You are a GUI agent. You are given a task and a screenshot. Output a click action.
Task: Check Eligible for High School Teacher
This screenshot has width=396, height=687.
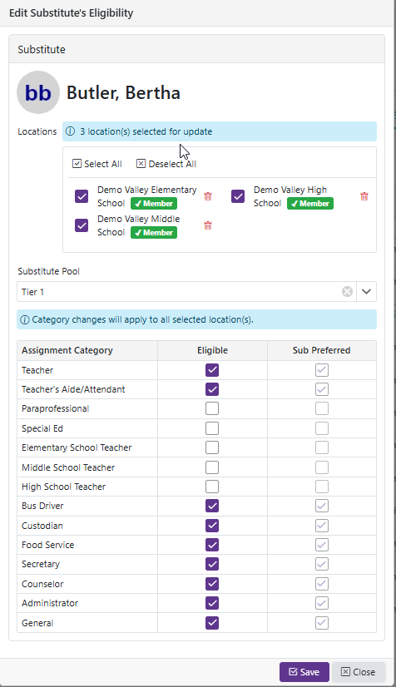(212, 487)
